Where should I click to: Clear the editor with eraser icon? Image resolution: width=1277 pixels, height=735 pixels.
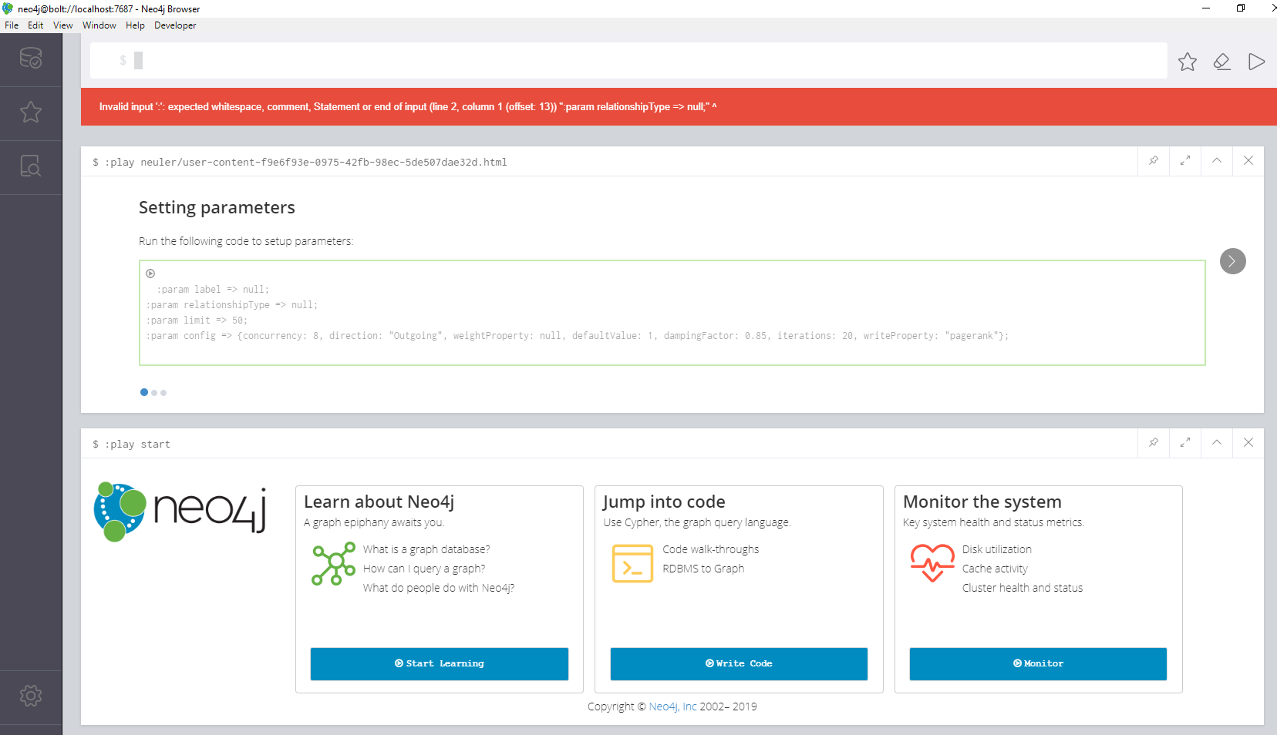pos(1222,62)
